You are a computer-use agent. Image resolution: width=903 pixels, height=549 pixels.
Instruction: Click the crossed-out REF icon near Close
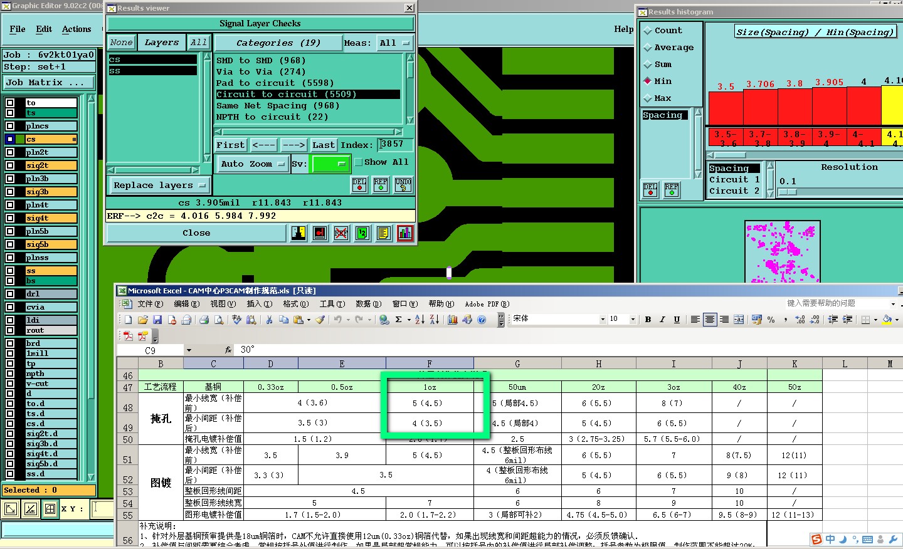[341, 233]
